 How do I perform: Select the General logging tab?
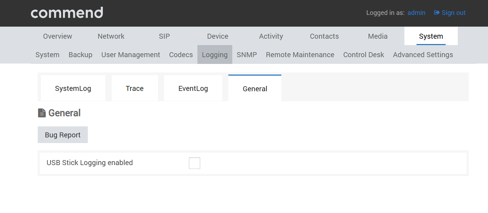coord(255,88)
